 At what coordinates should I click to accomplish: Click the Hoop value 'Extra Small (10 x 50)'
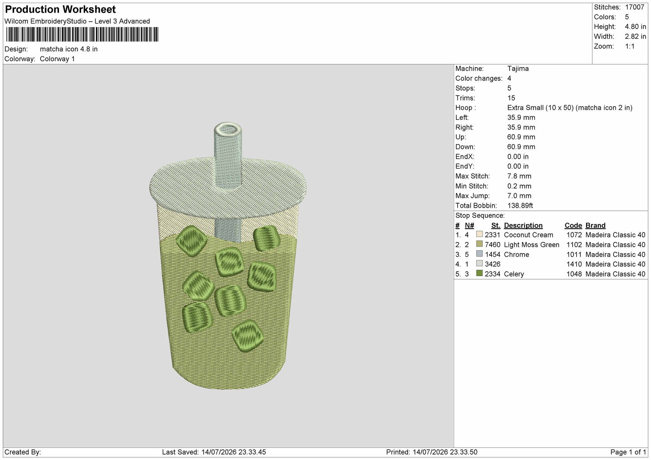(540, 108)
